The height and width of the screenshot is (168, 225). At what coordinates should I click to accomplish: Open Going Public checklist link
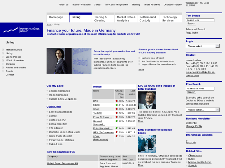60,136
